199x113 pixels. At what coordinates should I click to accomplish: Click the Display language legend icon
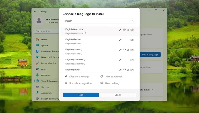[66, 76]
